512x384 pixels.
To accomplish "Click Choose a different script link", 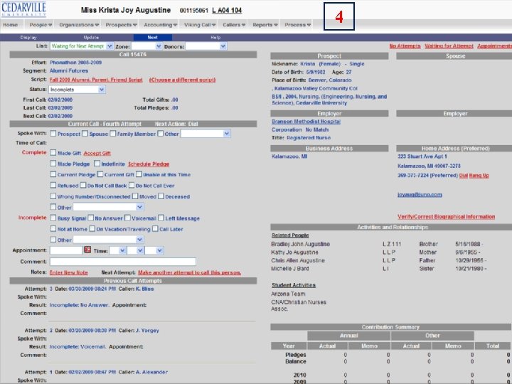I will click(182, 80).
